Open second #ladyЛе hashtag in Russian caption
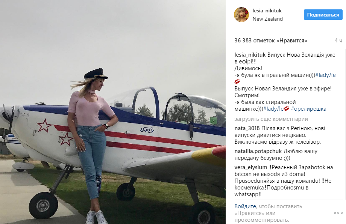Viewport: 346px width, 224px height. tap(273, 109)
